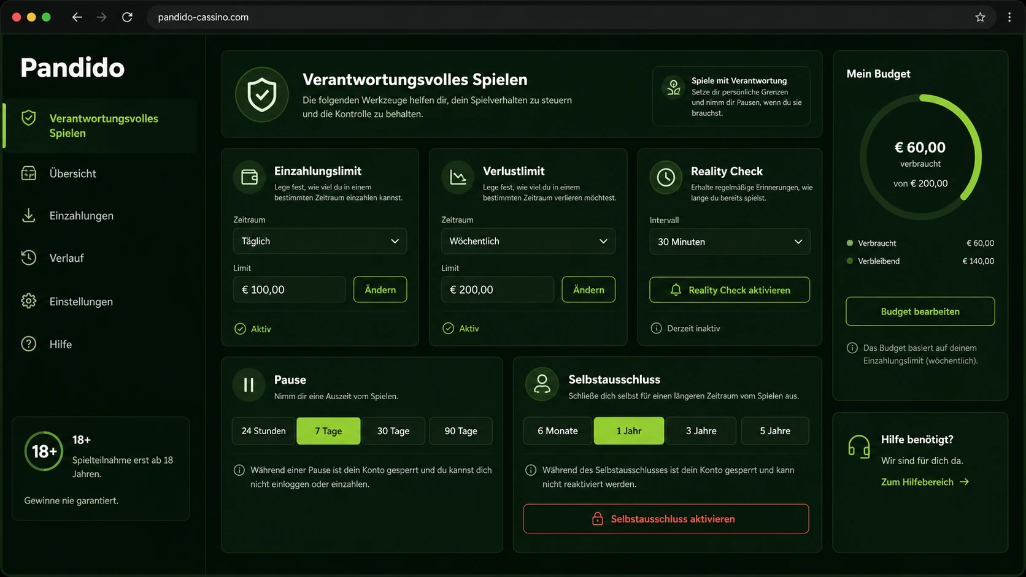Select the 24 Stunden pause option

263,430
